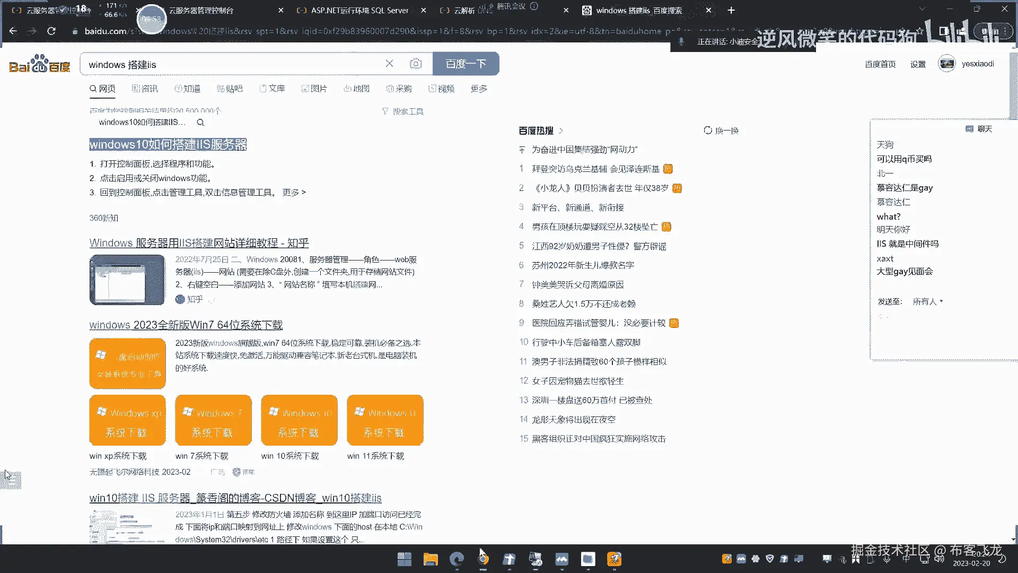Click the Windows 7 系统下载 tile
The height and width of the screenshot is (573, 1018).
click(x=213, y=420)
